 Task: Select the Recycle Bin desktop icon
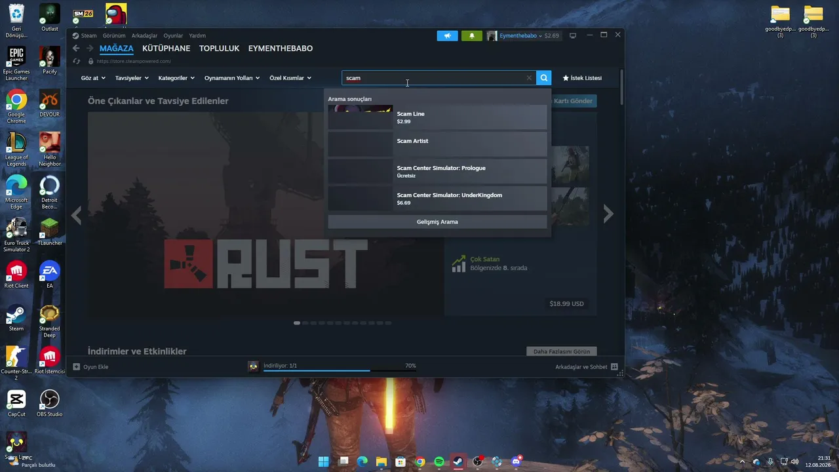[16, 21]
